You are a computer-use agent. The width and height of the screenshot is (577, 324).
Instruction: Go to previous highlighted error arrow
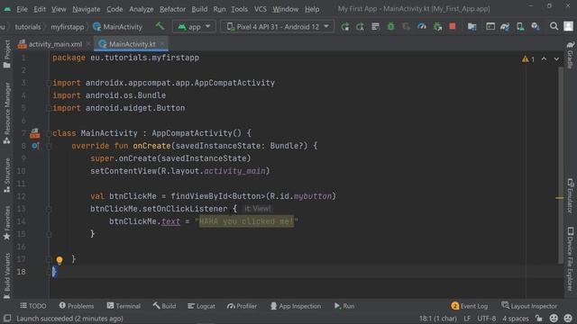click(x=544, y=59)
